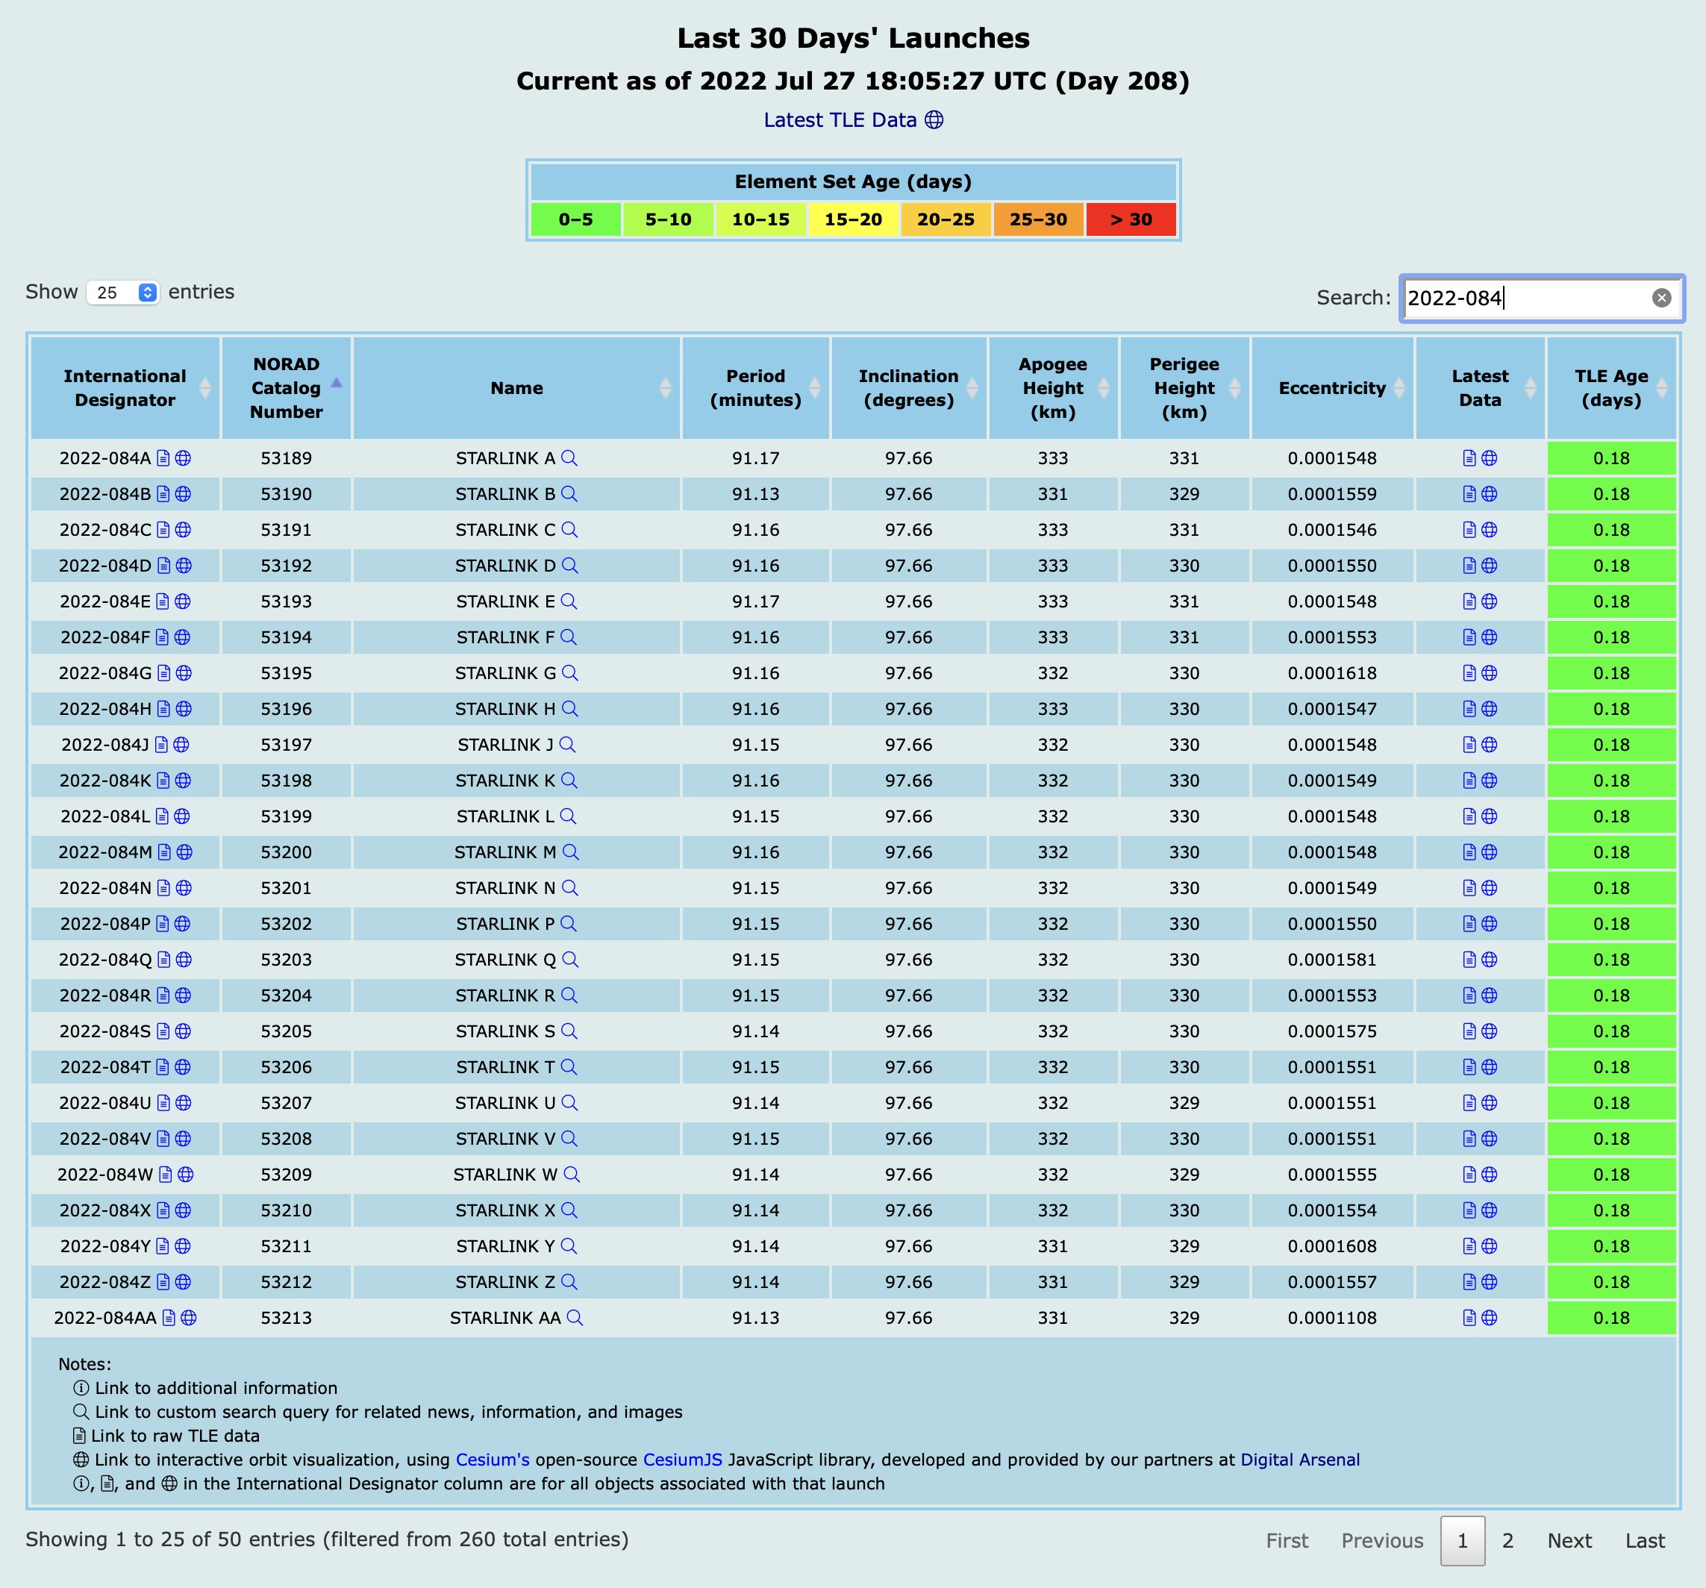Open Latest Data globe icon in STARLINK P row

click(1490, 924)
